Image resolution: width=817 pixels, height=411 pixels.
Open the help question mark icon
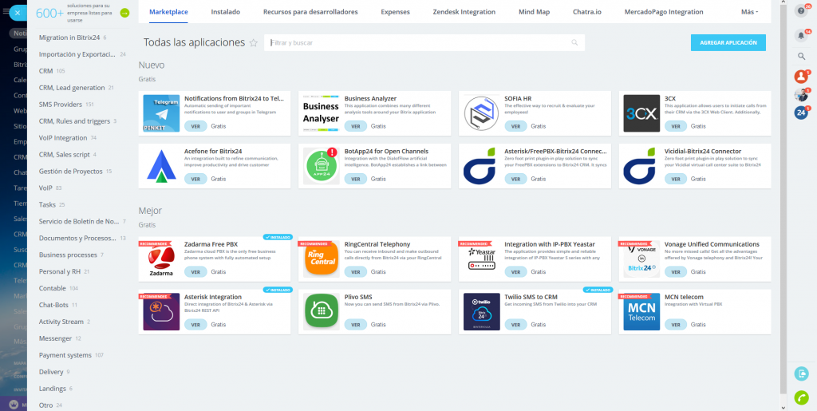801,11
